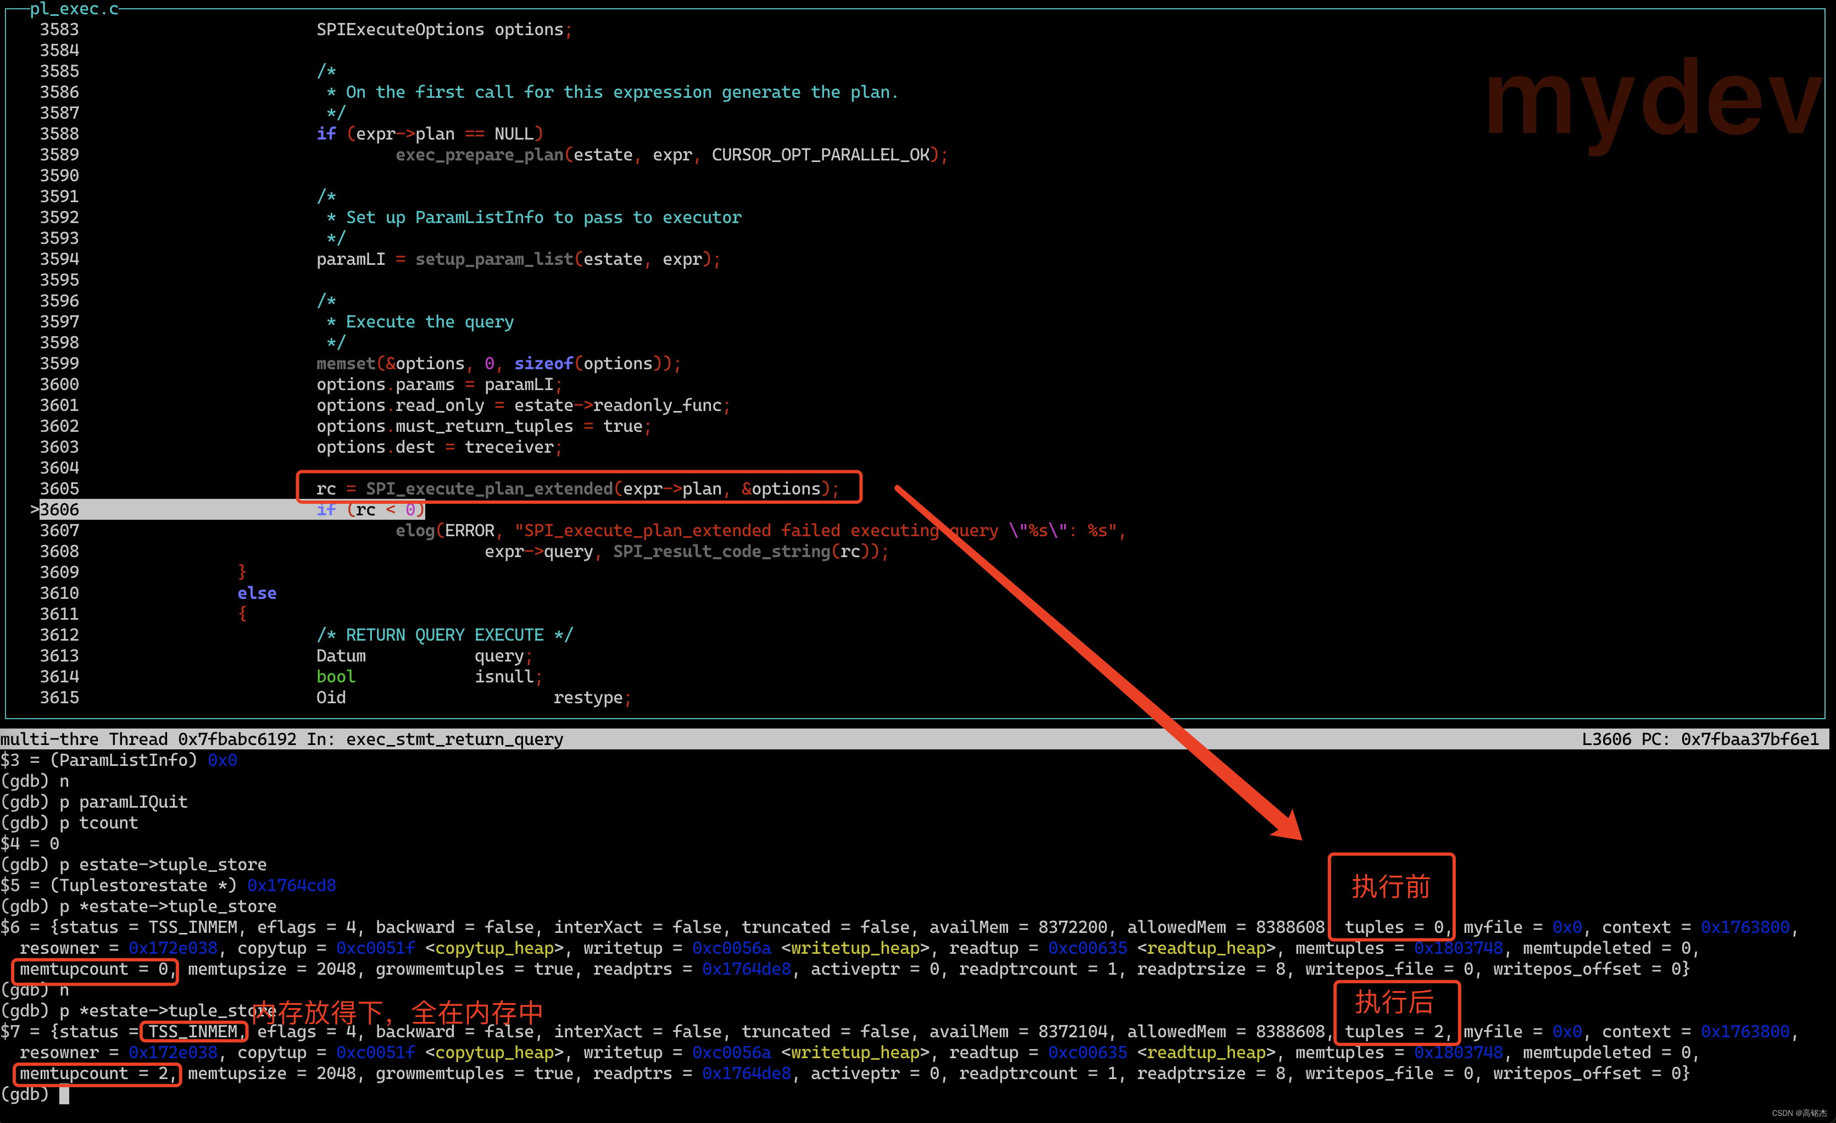Viewport: 1836px width, 1123px height.
Task: Click the 'Datum query;' declaration
Action: pos(424,655)
